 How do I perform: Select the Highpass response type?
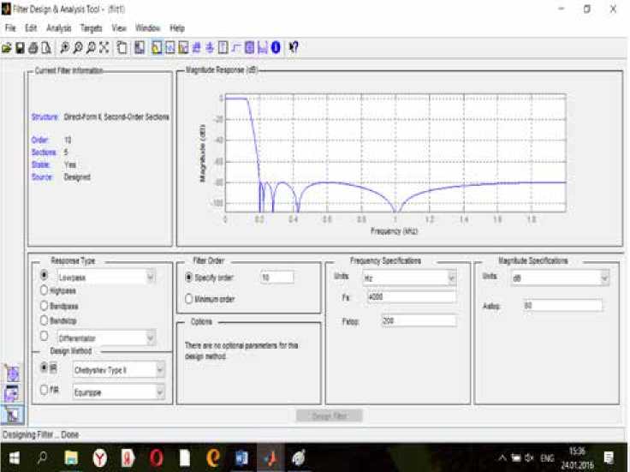coord(45,291)
